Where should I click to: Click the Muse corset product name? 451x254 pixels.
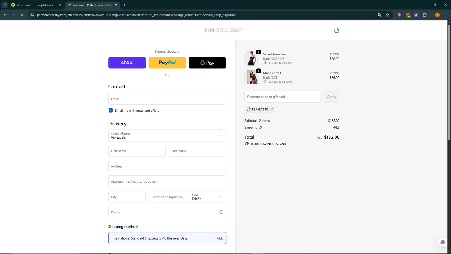(x=272, y=73)
